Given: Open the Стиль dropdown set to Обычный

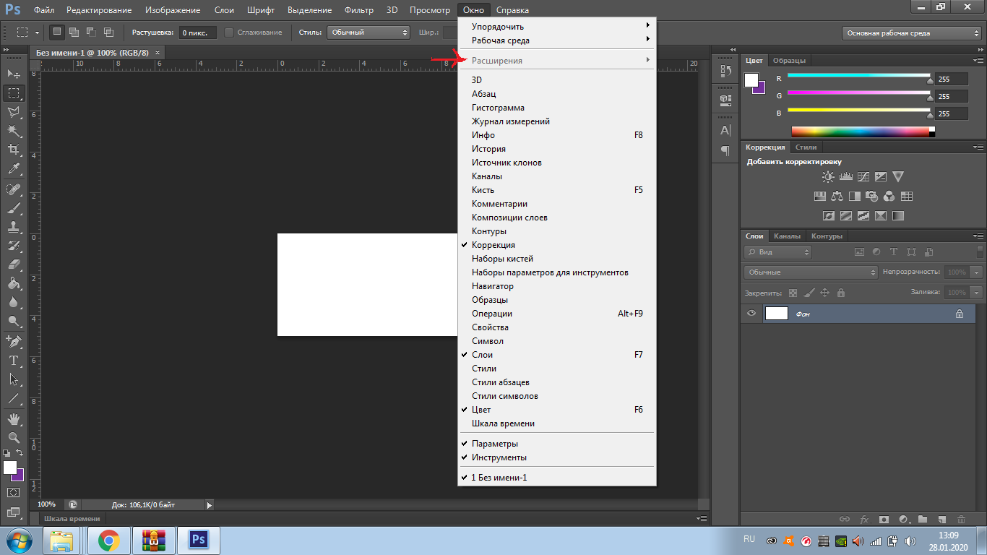Looking at the screenshot, I should (368, 33).
